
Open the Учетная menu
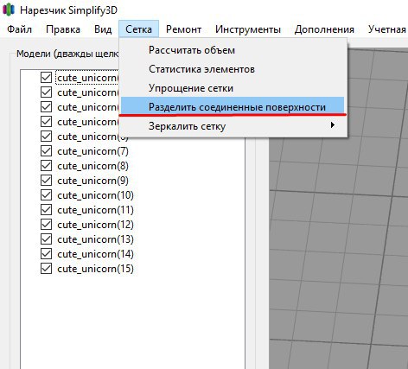(387, 29)
